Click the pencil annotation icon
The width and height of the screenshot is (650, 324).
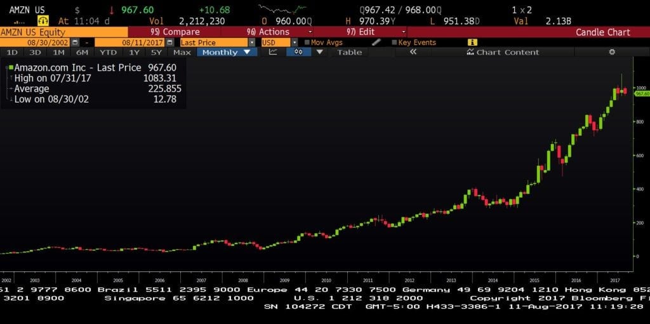tap(376, 42)
